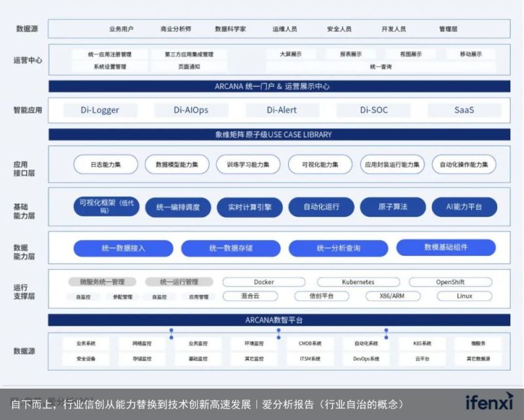Select the 自动化操作能力集 pill
This screenshot has height=420, width=524.
coord(464,164)
